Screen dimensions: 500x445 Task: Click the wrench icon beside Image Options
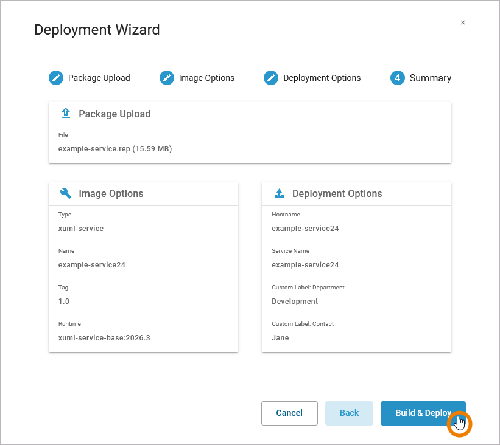(66, 193)
